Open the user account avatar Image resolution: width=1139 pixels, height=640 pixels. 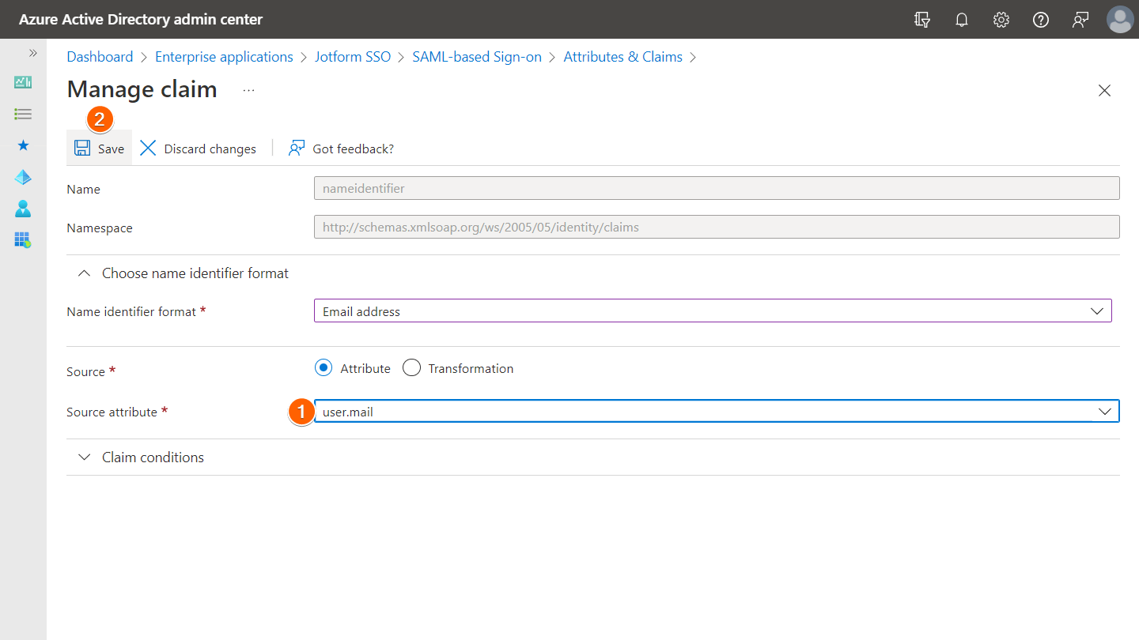pos(1120,20)
